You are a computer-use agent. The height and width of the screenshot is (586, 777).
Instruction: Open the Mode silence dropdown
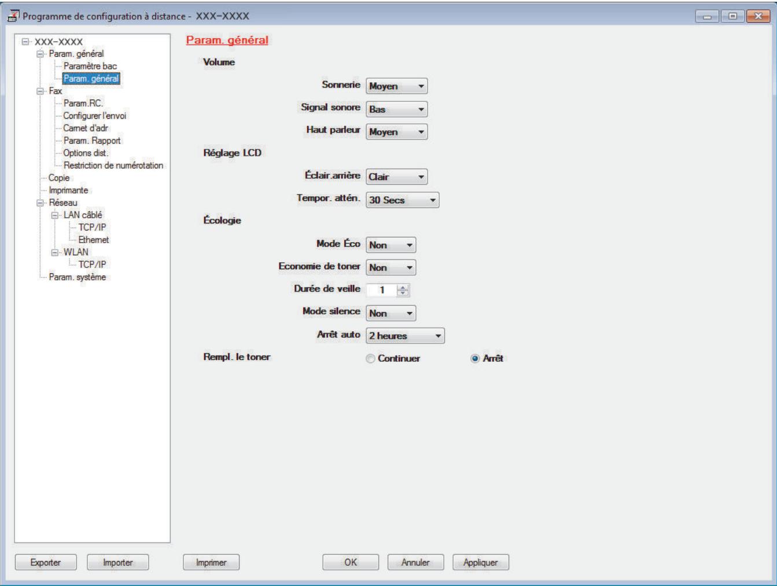click(x=391, y=313)
